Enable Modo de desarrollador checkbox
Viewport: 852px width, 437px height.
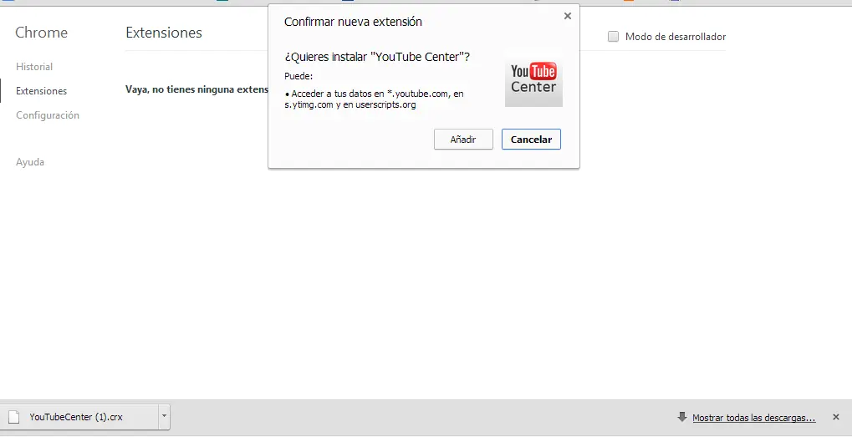pyautogui.click(x=613, y=37)
